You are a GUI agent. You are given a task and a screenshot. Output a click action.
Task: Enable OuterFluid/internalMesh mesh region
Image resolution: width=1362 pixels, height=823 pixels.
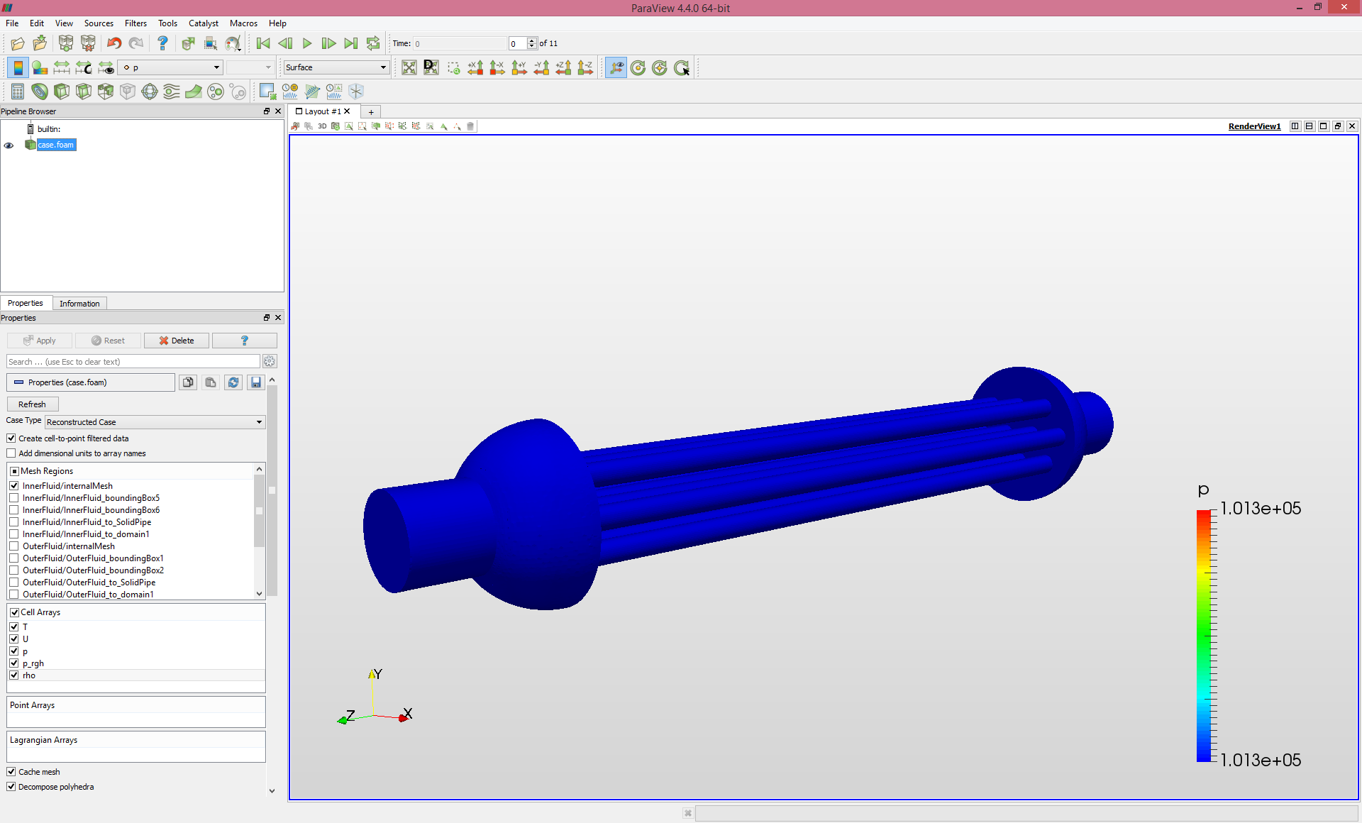coord(14,546)
